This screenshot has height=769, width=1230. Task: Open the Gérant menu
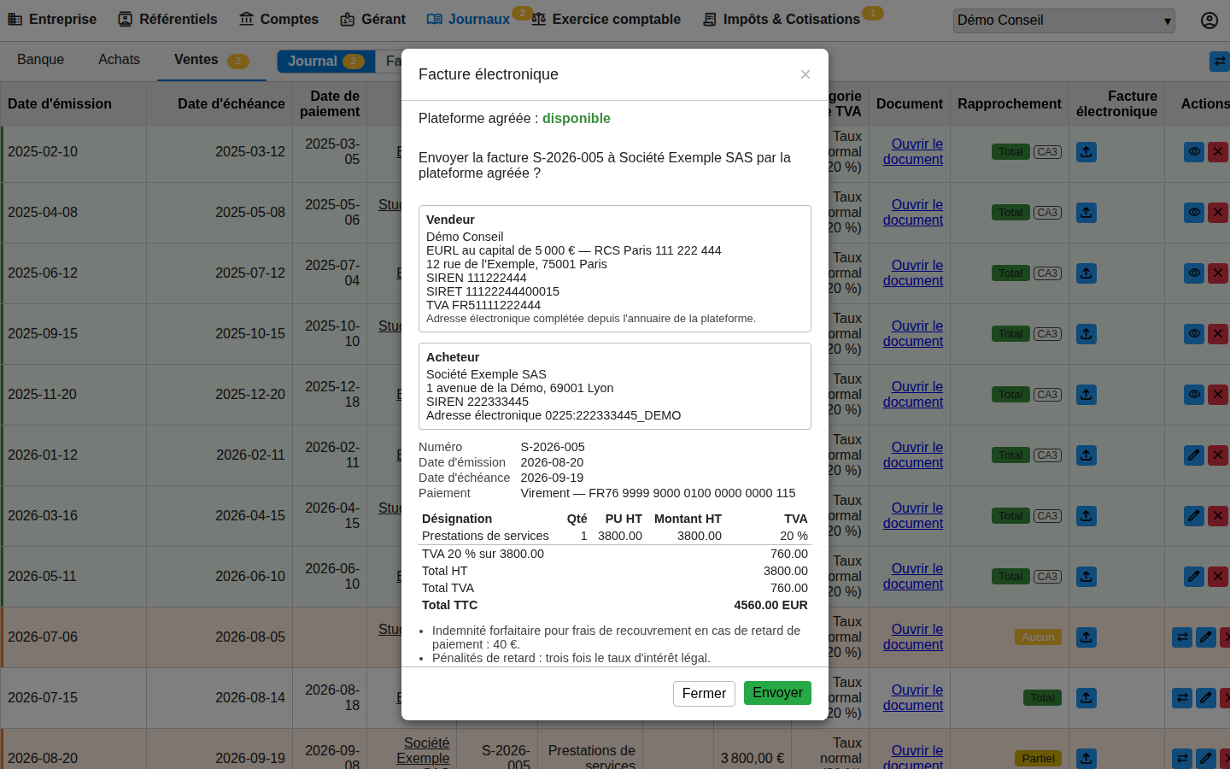(x=372, y=20)
